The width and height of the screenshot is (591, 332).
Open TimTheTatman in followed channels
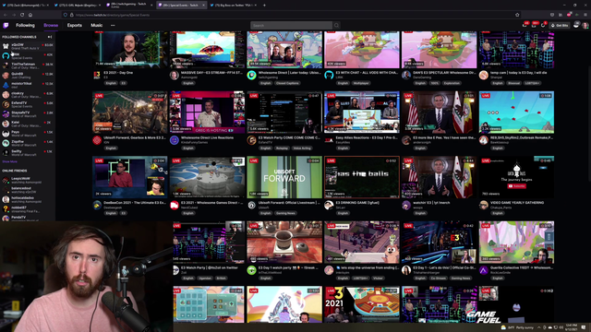coord(28,65)
